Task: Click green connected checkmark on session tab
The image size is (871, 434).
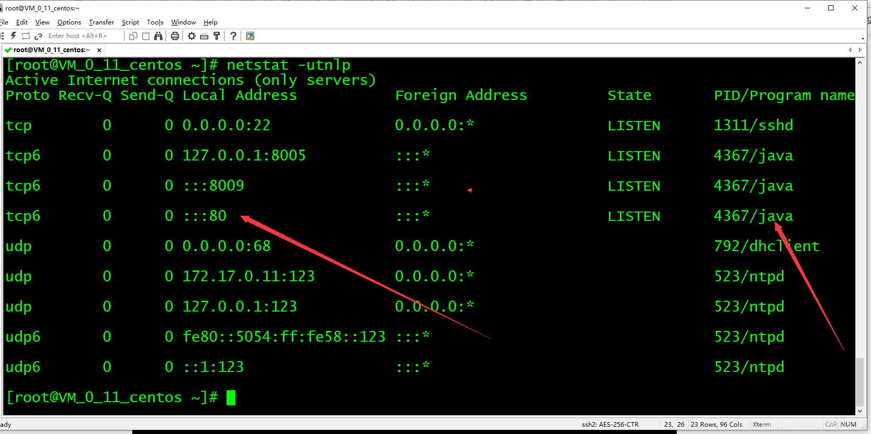Action: pos(8,50)
